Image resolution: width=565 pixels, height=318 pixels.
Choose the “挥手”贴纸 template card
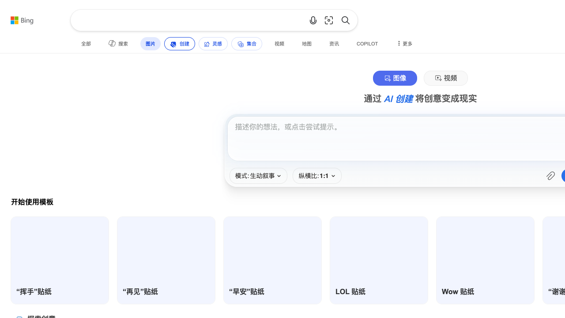click(60, 260)
